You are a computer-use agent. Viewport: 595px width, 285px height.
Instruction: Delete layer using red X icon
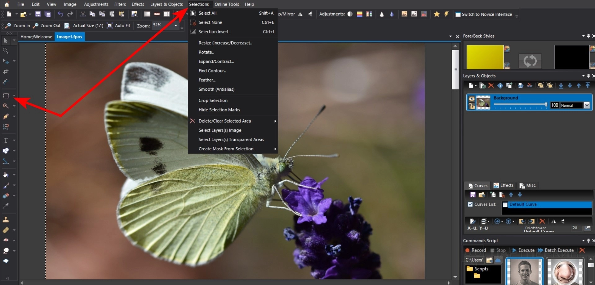pyautogui.click(x=491, y=86)
